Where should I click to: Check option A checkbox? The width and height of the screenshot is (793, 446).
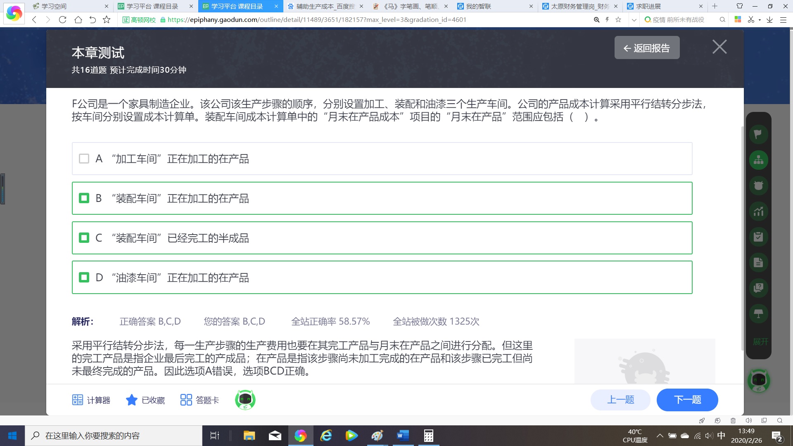pos(84,159)
